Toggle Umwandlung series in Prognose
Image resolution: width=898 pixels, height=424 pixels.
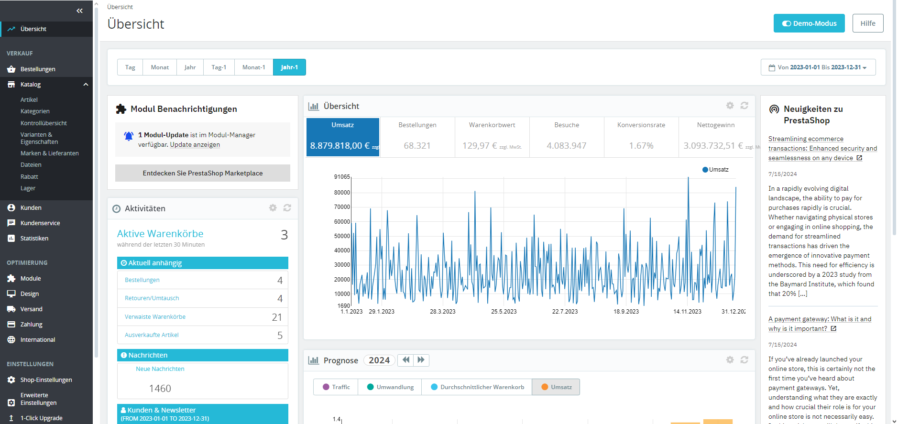click(390, 387)
